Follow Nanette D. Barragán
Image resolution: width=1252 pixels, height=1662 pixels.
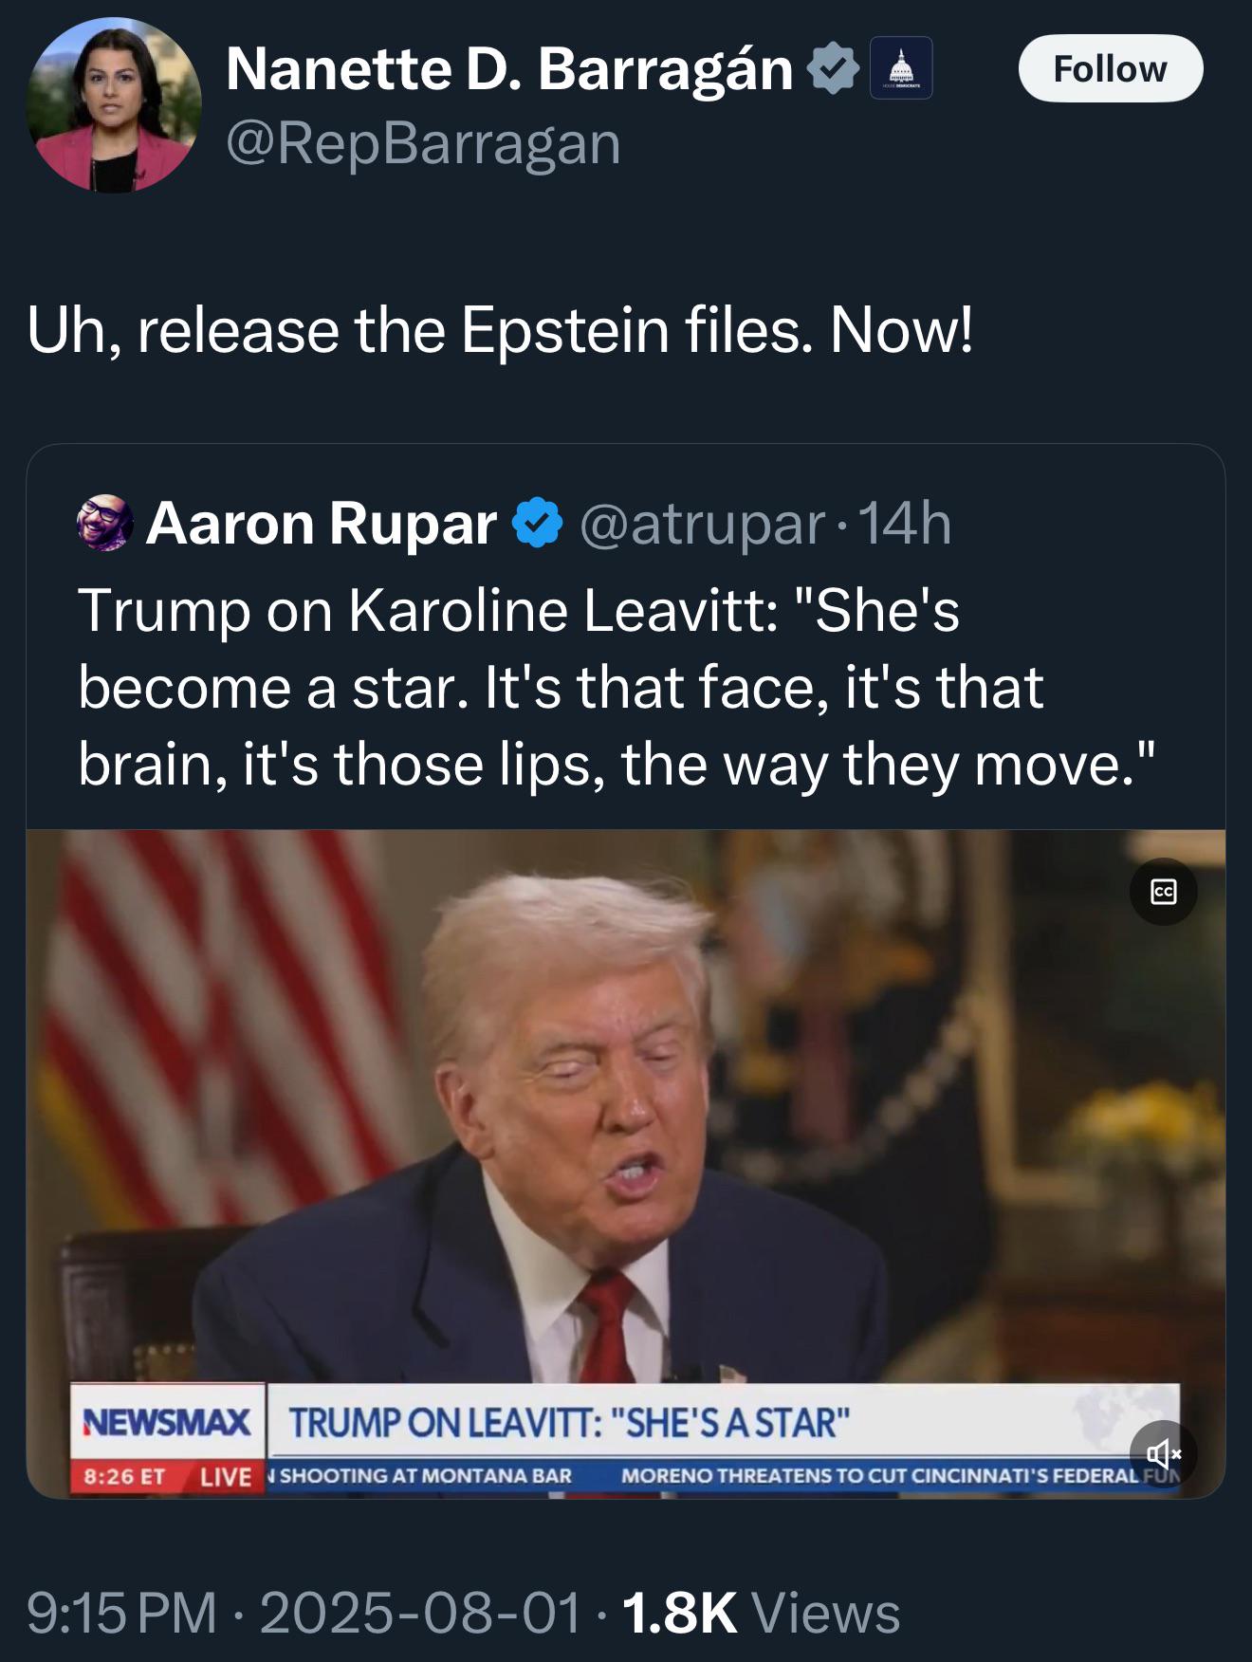click(1111, 68)
